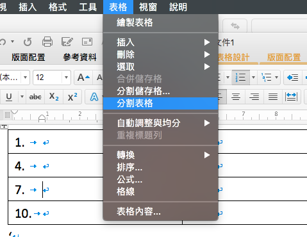Viewport: 307px width, 237px height.
Task: Click the table cell numbered 7.
Action: (56, 189)
